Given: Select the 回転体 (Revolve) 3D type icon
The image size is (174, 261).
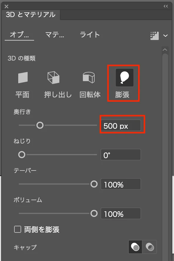Looking at the screenshot, I should coord(89,77).
